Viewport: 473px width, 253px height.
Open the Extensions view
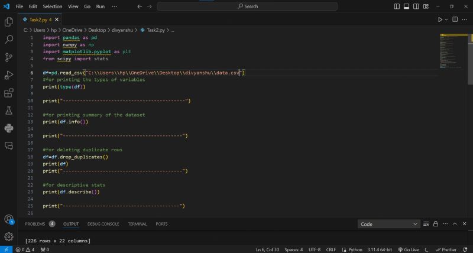(9, 93)
